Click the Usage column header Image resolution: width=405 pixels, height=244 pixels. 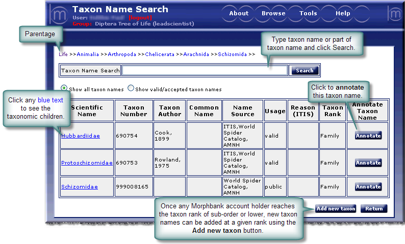[275, 111]
